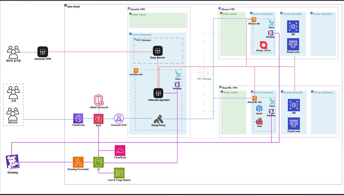Image resolution: width=344 pixels, height=195 pixels.
Task: Select the Shield Advanced icon
Action: tap(99, 100)
